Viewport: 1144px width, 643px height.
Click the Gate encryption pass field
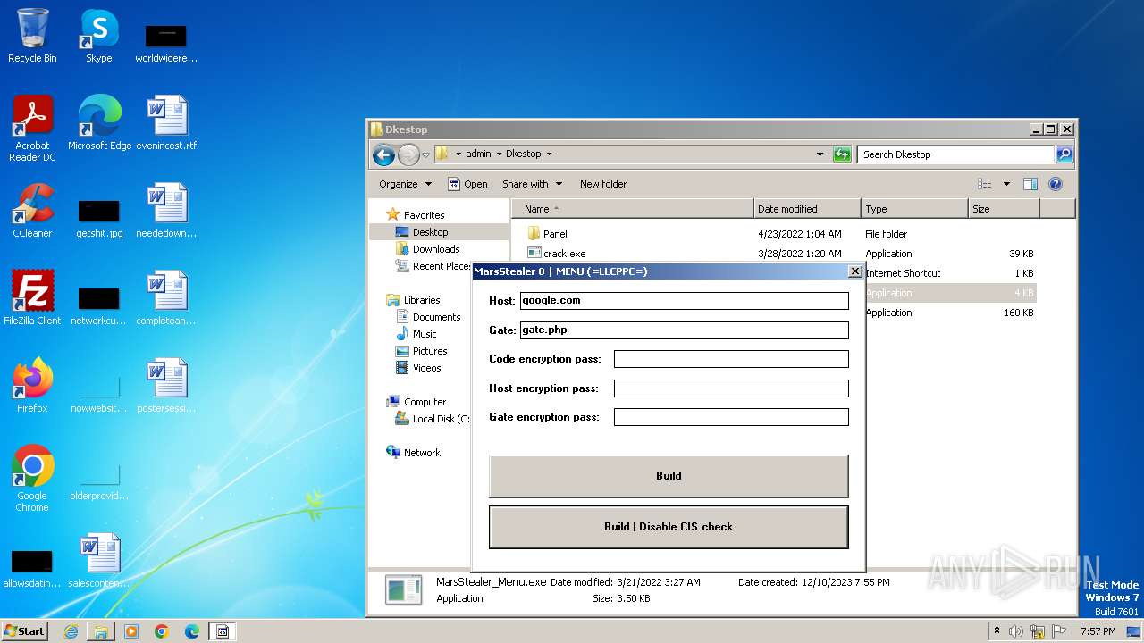[731, 417]
